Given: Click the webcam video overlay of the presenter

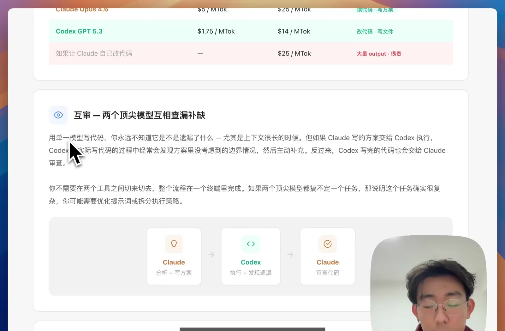Looking at the screenshot, I should click(429, 283).
